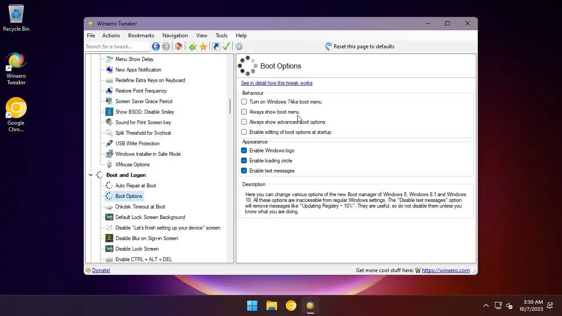Image resolution: width=562 pixels, height=316 pixels.
Task: Collapse the Boot and Logon tree section
Action: [91, 175]
